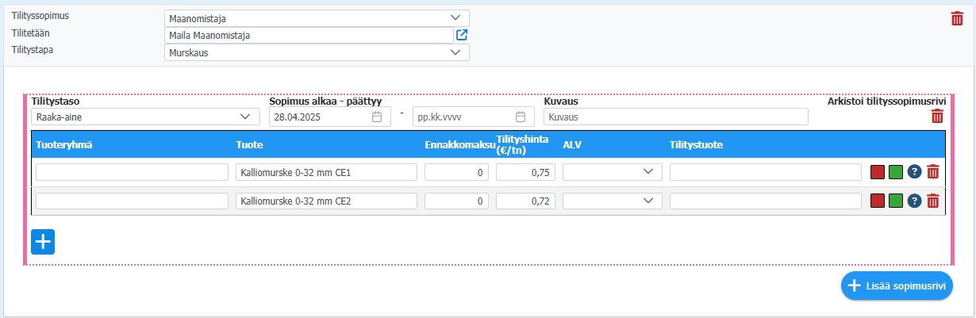976x318 pixels.
Task: Add a new product row with plus button
Action: pyautogui.click(x=43, y=241)
